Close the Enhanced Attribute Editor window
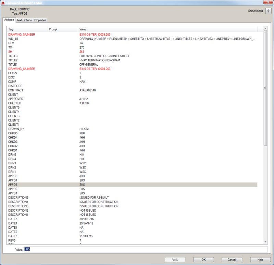This screenshot has height=265, width=274. (x=268, y=2)
